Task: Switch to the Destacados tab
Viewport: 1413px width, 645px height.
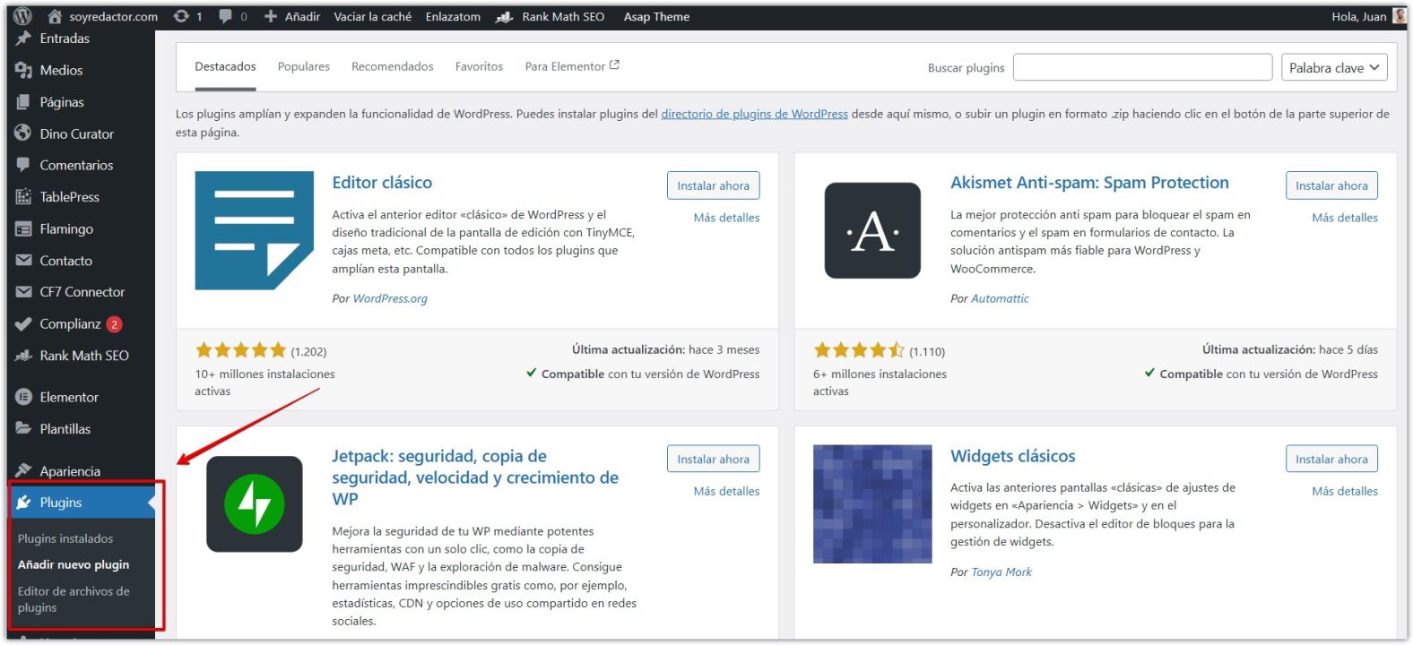Action: click(225, 66)
